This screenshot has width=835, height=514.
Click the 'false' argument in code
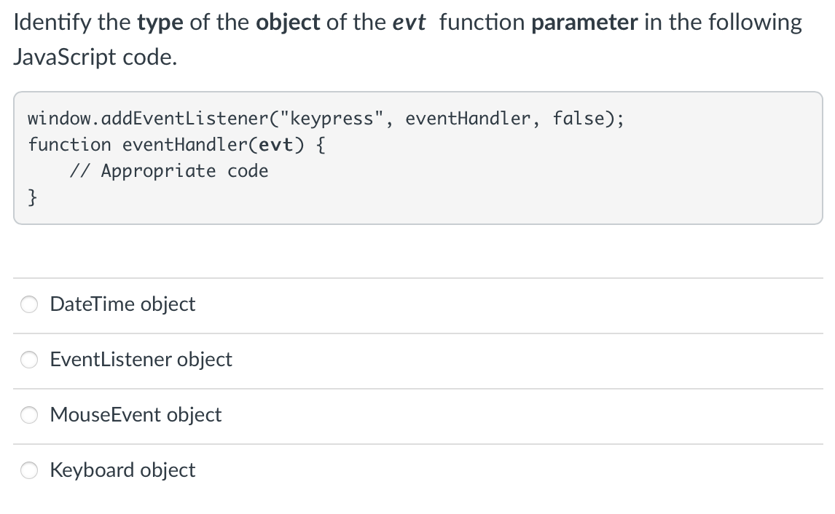coord(578,118)
